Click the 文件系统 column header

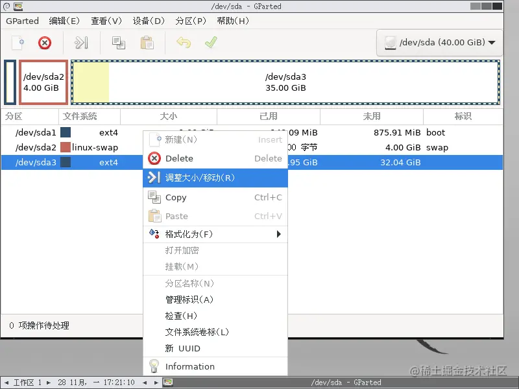click(90, 117)
